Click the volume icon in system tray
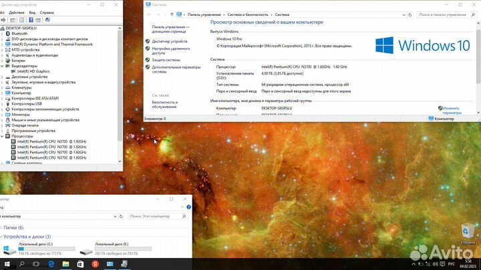481x270 pixels. point(435,264)
